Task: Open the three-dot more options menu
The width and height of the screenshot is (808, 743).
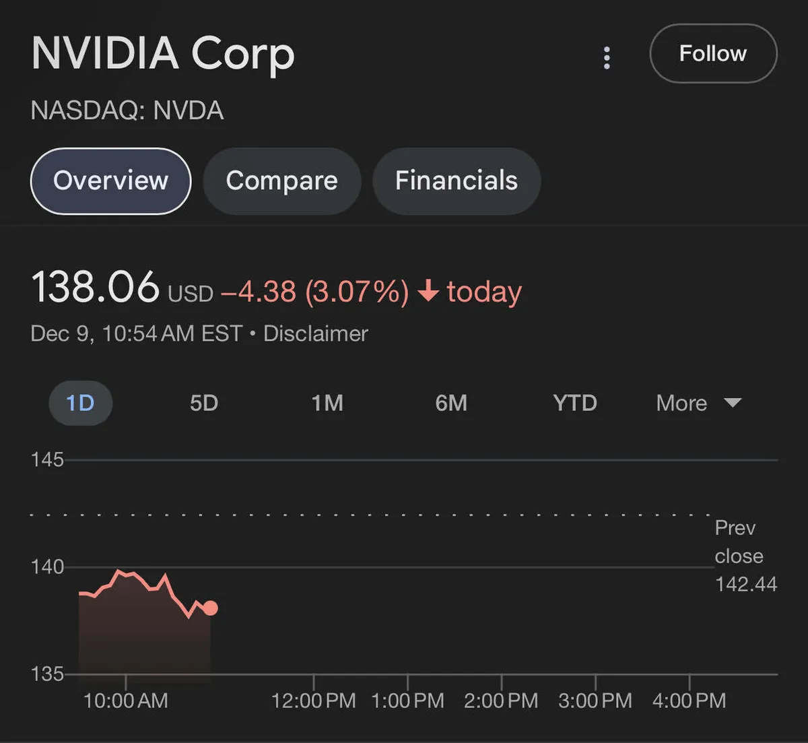Action: point(607,57)
